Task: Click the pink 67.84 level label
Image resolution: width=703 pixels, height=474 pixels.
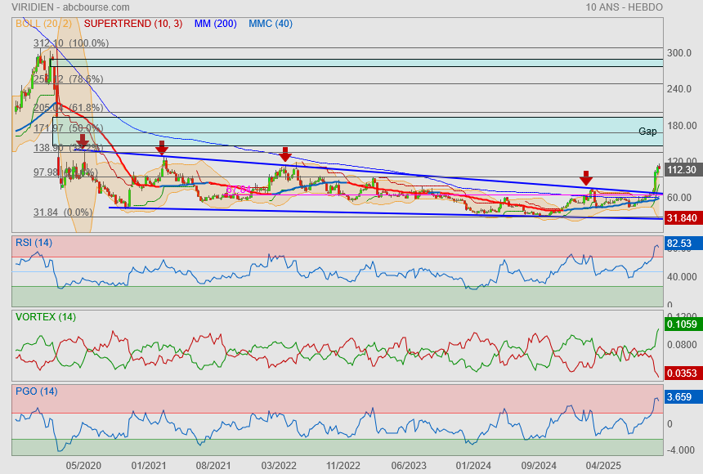Action: 238,190
